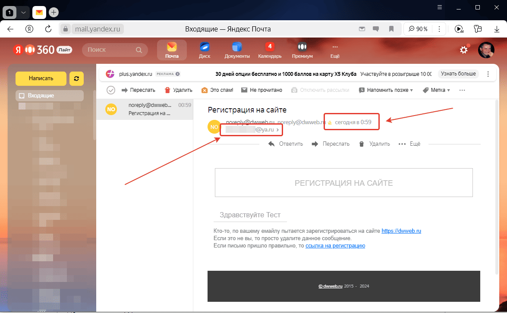Viewport: 507px width, 313px height.
Task: Open the © dwweb.ru footer link
Action: click(x=330, y=286)
